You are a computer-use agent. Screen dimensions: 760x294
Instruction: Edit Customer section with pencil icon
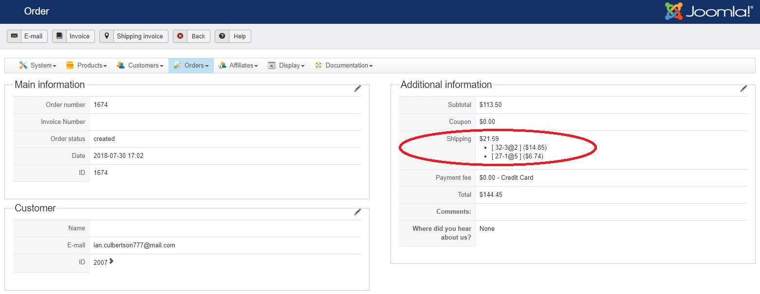357,212
